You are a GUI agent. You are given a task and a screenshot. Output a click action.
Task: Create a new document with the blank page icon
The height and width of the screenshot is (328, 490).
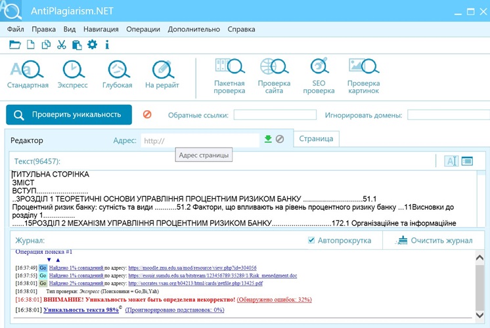tap(31, 45)
